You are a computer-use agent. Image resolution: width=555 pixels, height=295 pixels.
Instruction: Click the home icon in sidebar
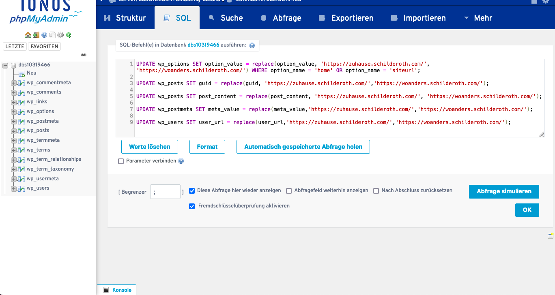click(x=28, y=35)
